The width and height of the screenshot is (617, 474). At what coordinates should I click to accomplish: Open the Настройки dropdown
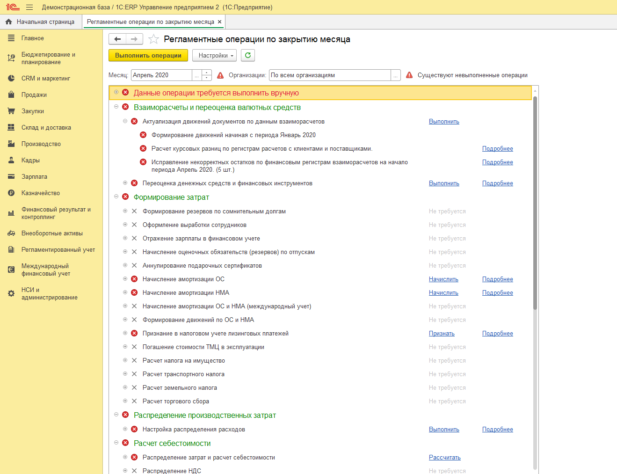click(215, 55)
